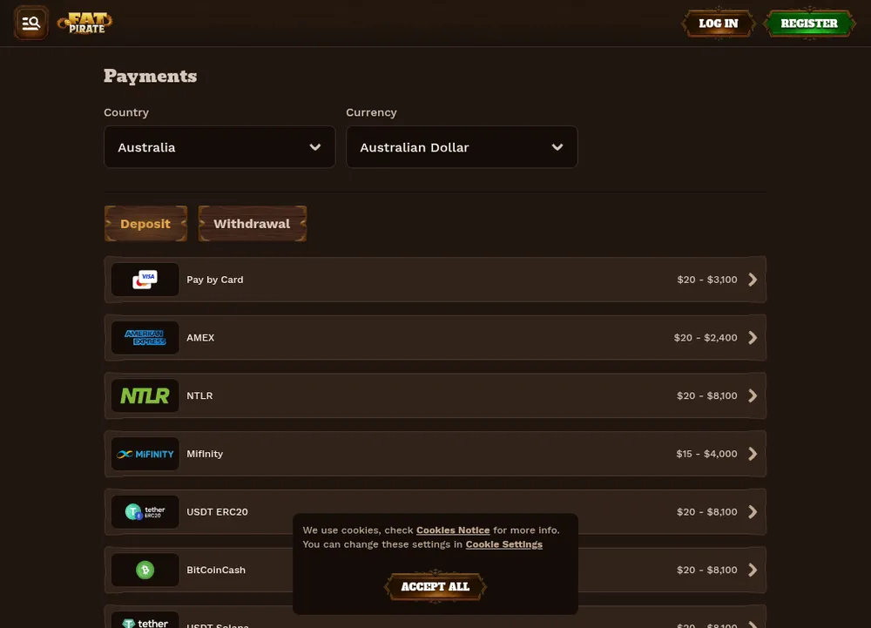The image size is (871, 628).
Task: Open BitCoinCash row chevron arrow
Action: coord(753,570)
